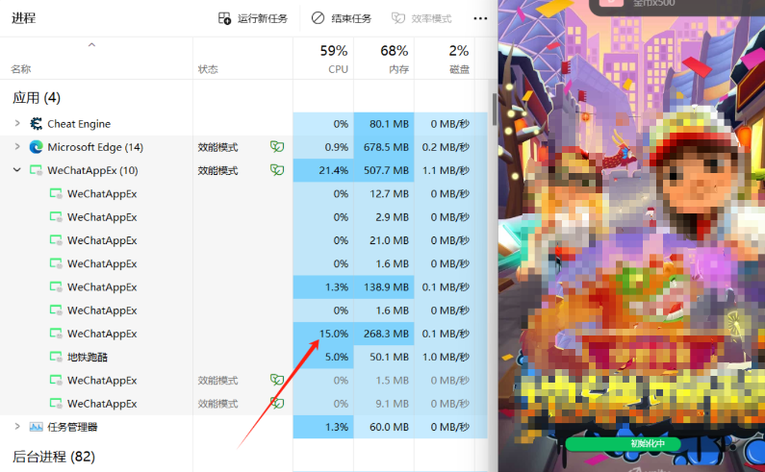Click the Run new task button
Screen dimensions: 765x472
(253, 18)
